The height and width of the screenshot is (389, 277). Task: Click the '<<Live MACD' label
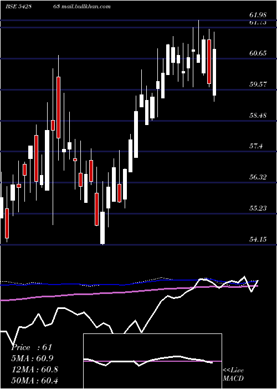pos(233,375)
